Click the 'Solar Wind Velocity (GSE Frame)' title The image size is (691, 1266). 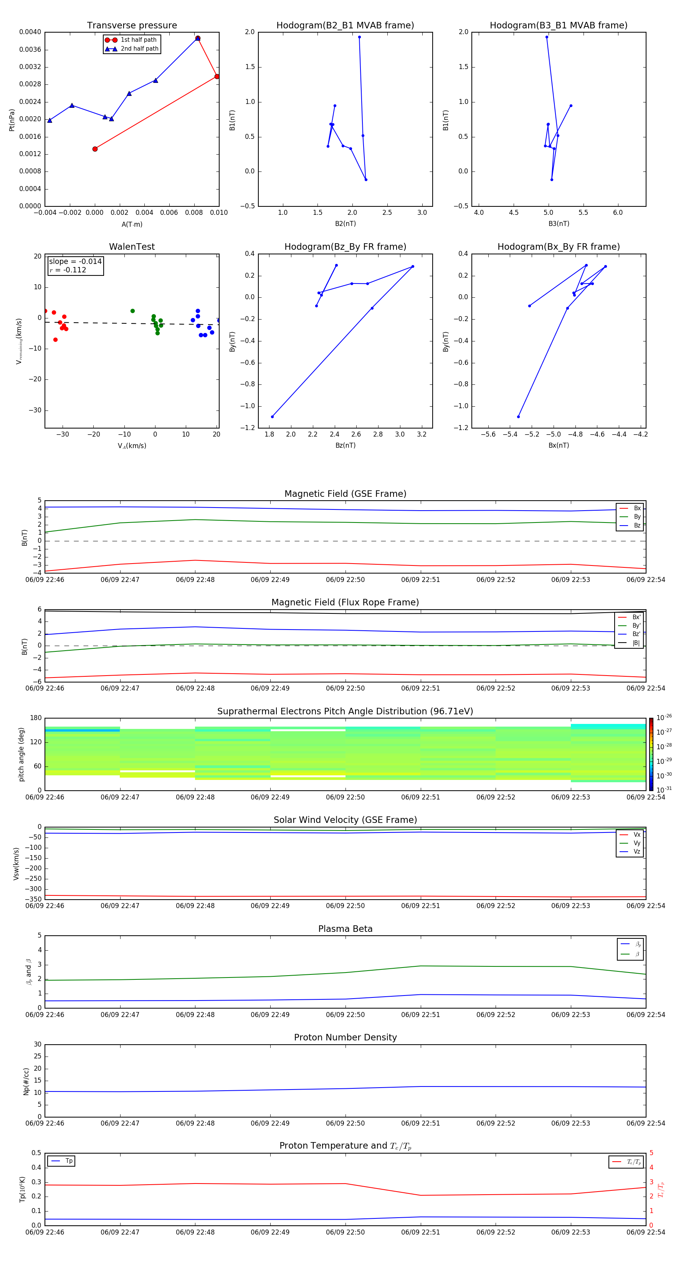tap(345, 820)
